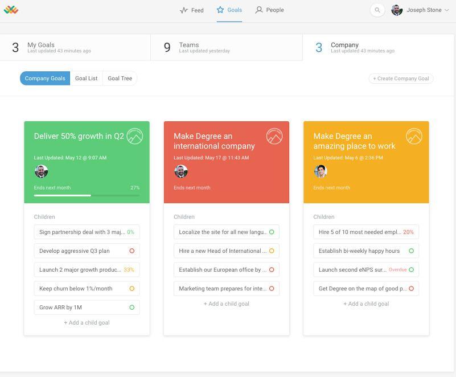The width and height of the screenshot is (456, 377).
Task: Open the People navigation item
Action: tap(269, 10)
